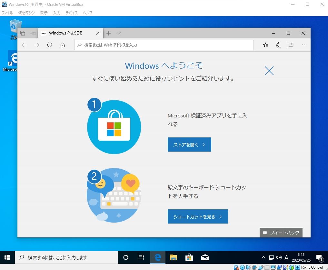
Task: Close the Windows へようこそ tab
Action: click(98, 33)
